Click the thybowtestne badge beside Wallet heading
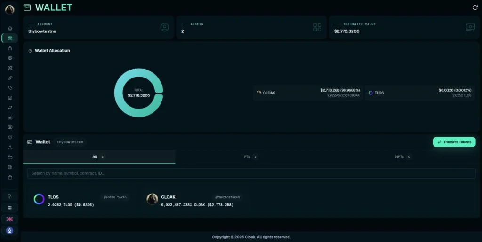Image resolution: width=482 pixels, height=242 pixels. [x=70, y=142]
